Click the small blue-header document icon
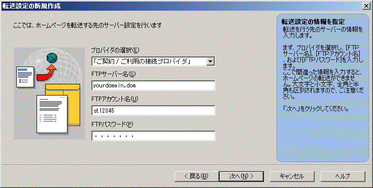This screenshot has width=373, height=188. click(x=25, y=77)
